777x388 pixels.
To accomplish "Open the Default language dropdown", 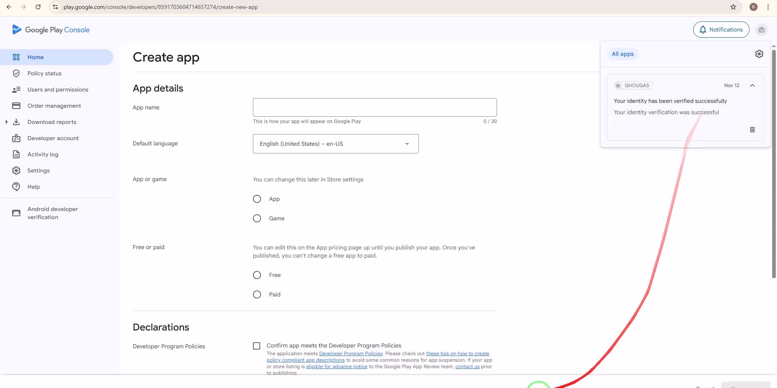I will (x=335, y=144).
